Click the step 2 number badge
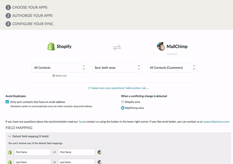 (x=8, y=16)
